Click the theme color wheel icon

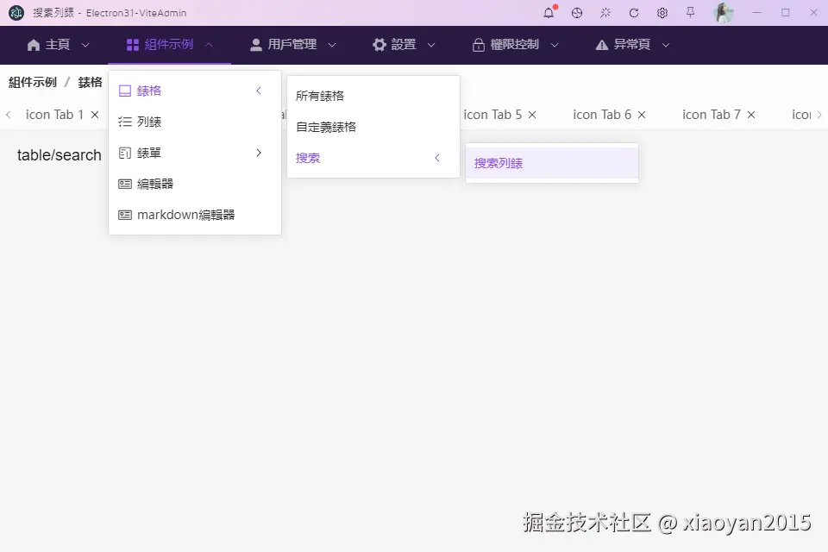(x=576, y=13)
